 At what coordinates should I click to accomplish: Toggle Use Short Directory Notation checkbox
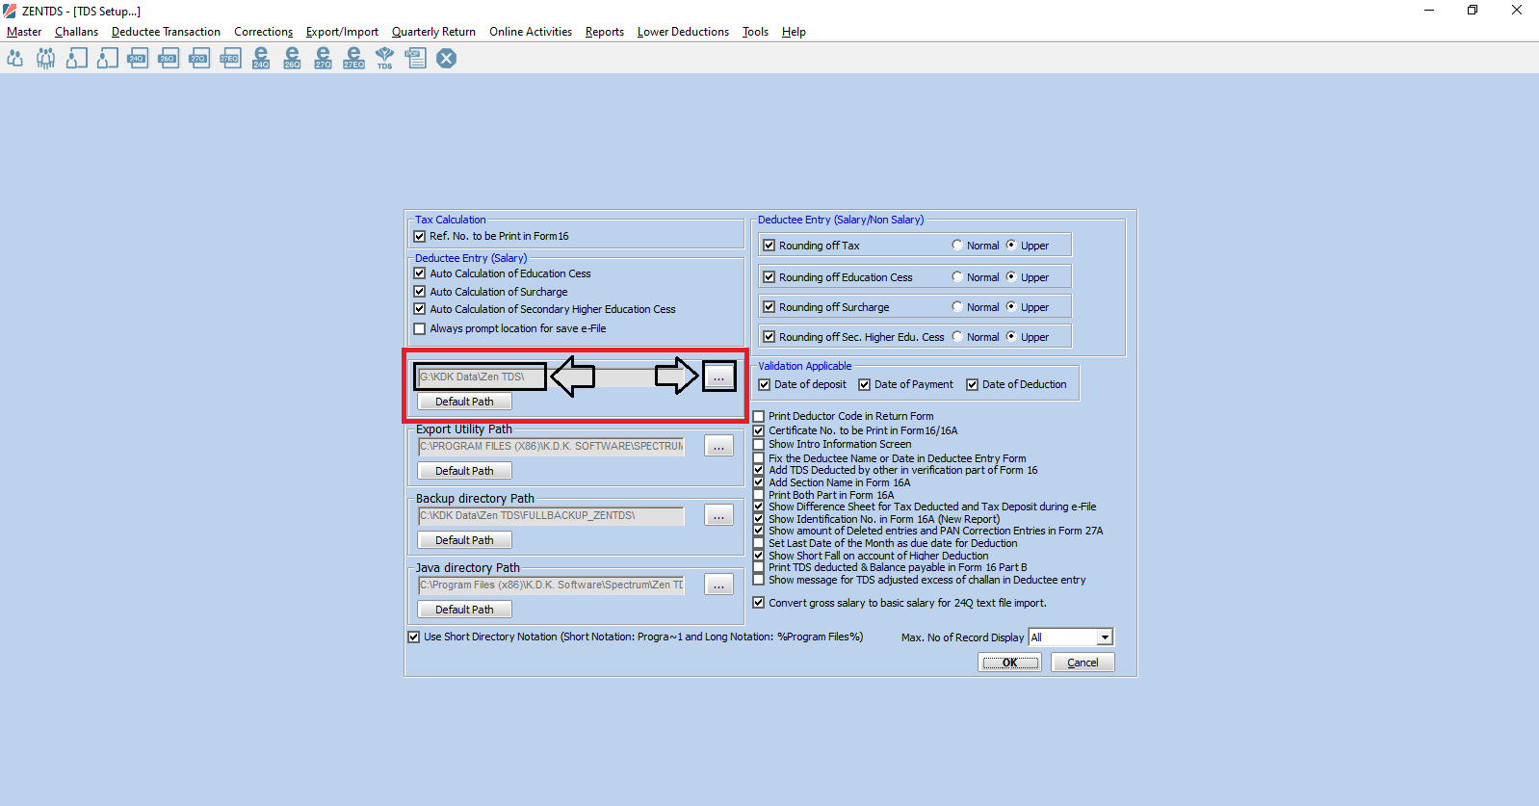click(413, 637)
